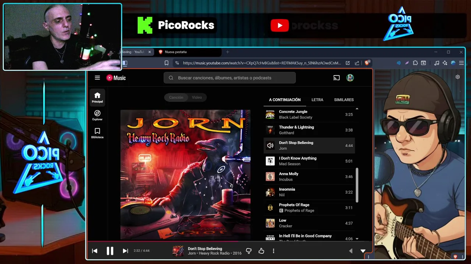
Task: Open the Black Label Society artist link
Action: (295, 117)
